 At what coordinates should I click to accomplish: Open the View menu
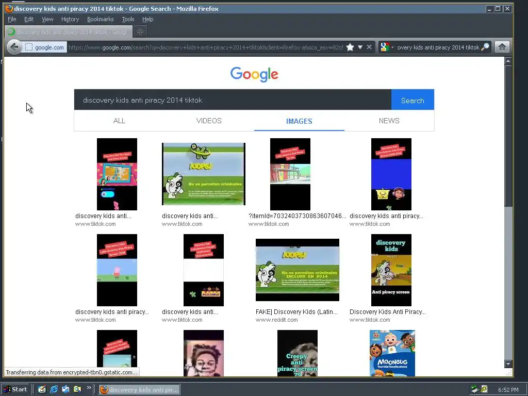pyautogui.click(x=47, y=19)
